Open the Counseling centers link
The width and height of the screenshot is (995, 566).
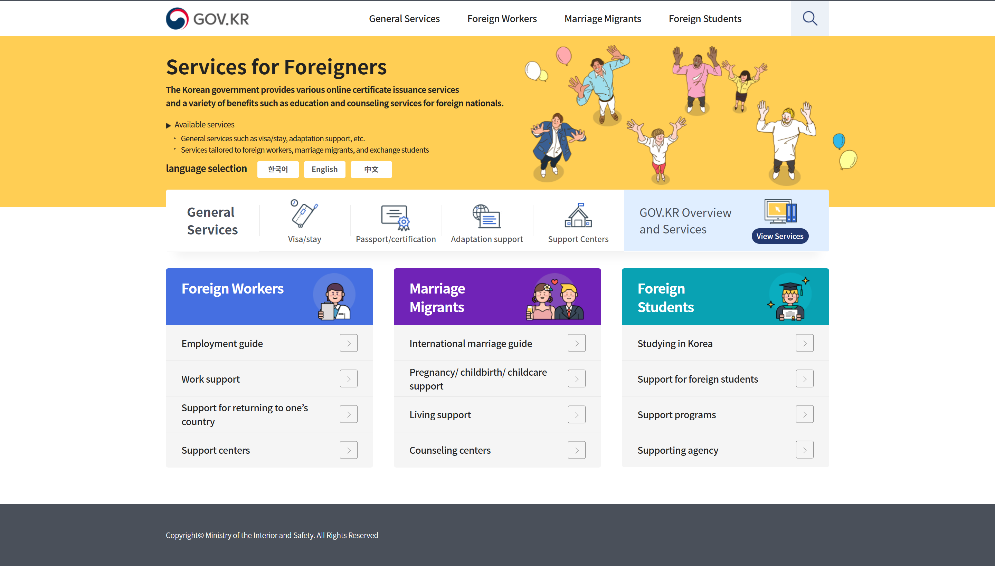[x=450, y=450]
